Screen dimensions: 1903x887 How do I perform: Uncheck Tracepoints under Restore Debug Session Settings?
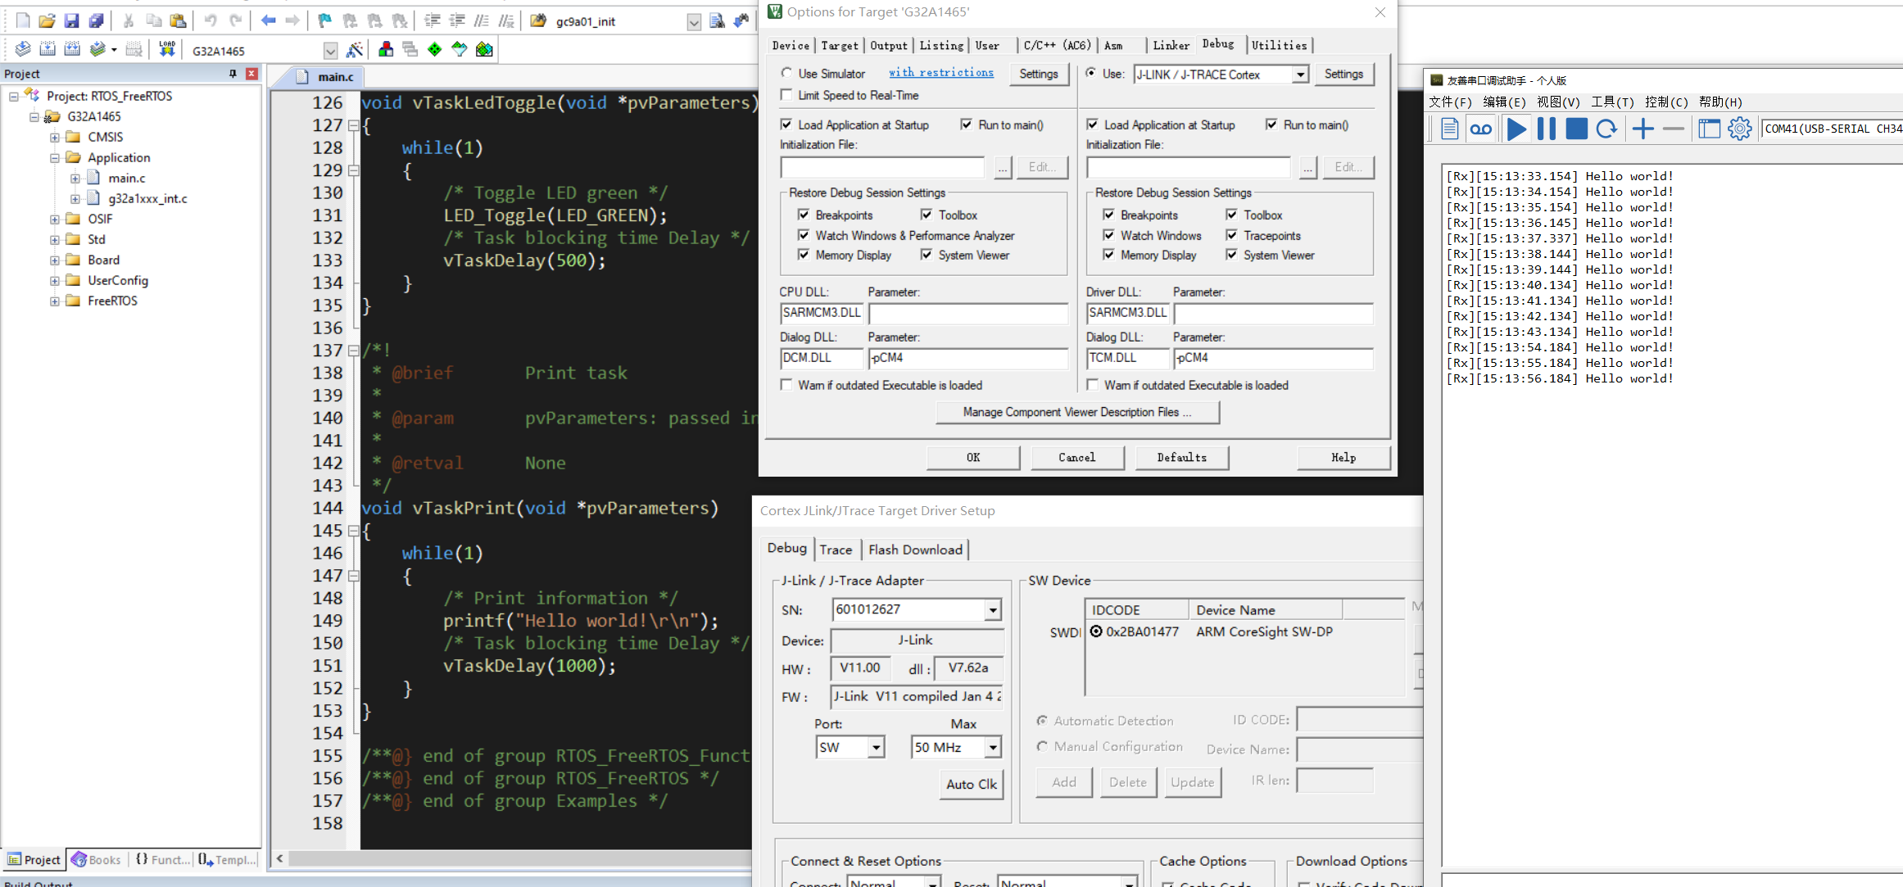(x=1231, y=235)
